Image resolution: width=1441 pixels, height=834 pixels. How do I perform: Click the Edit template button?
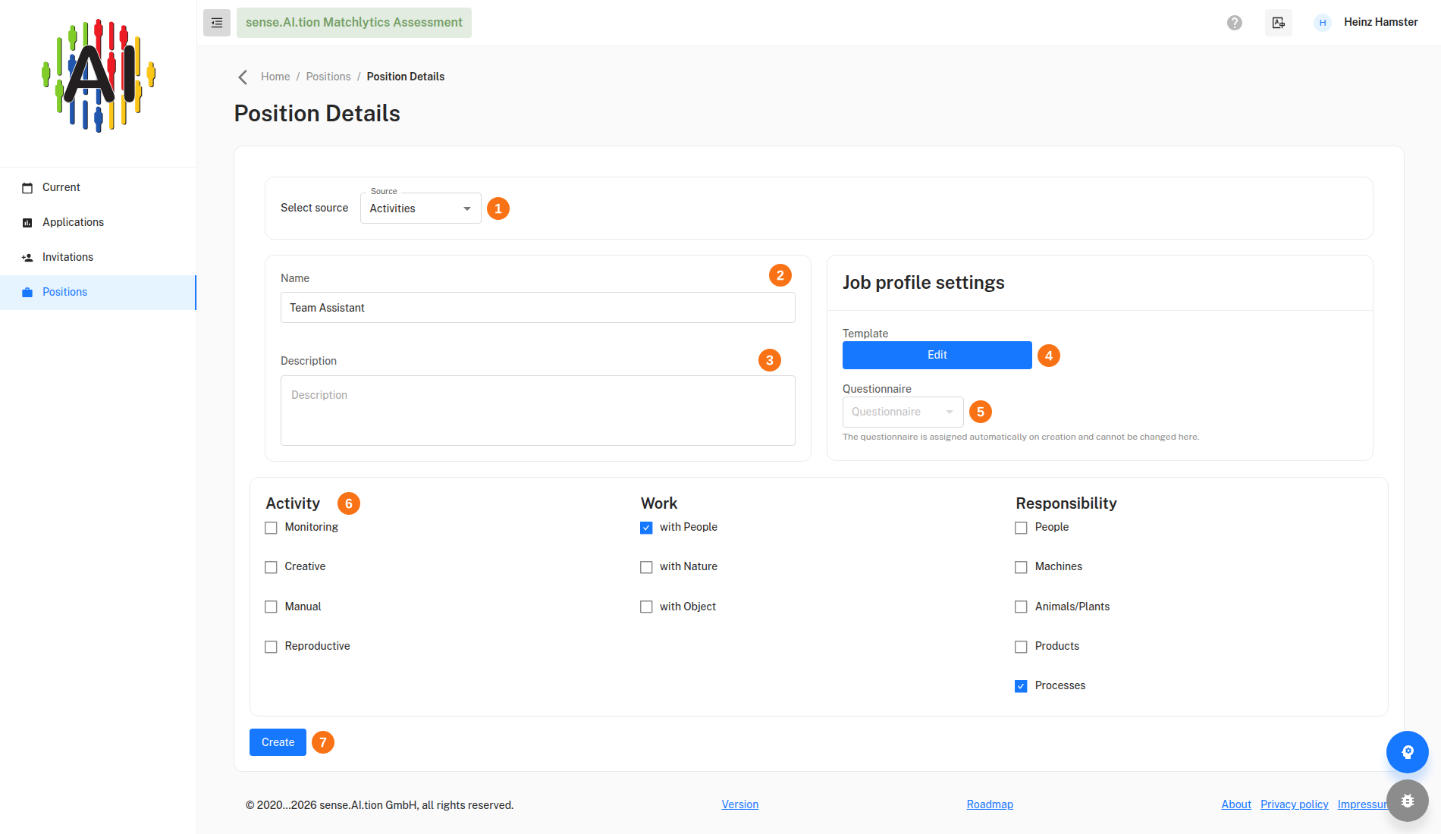click(937, 355)
